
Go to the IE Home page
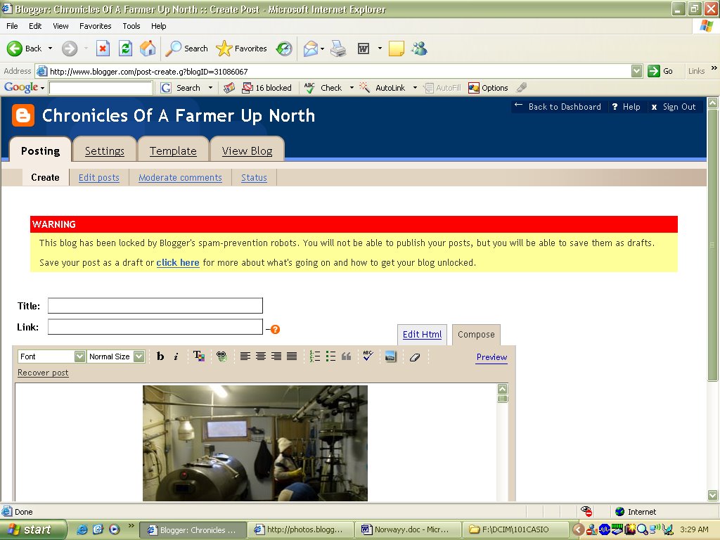[x=148, y=49]
